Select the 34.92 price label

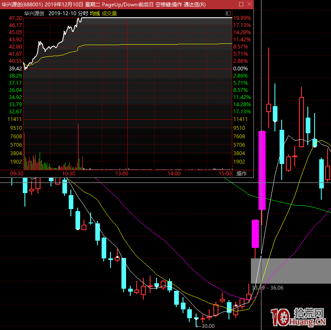click(16, 97)
